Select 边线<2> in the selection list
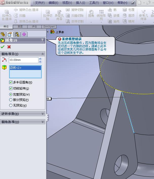This screenshot has width=154, height=179. [x=25, y=68]
